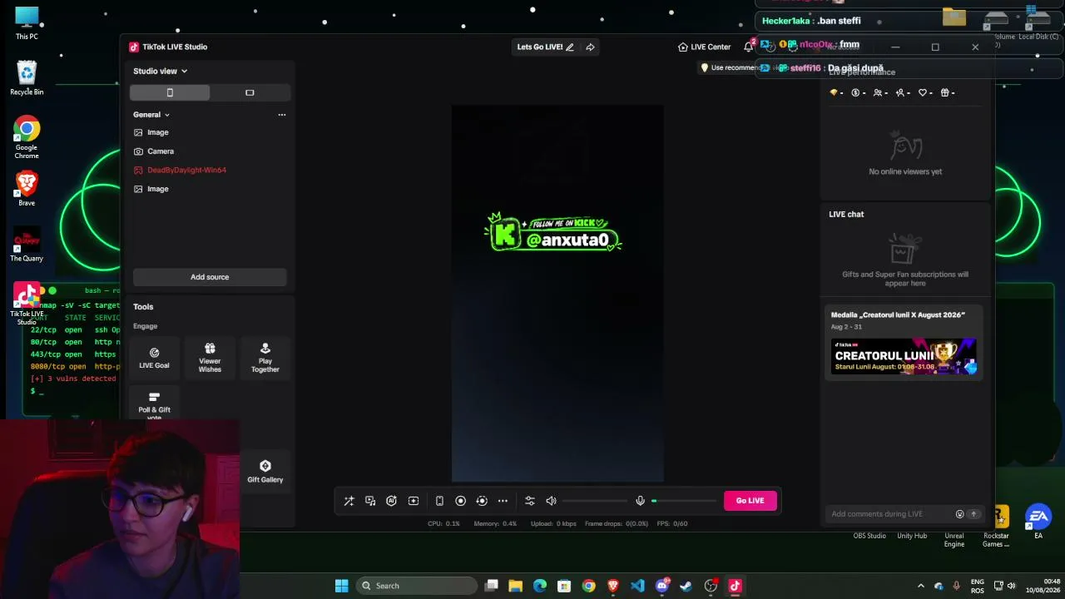Viewport: 1065px width, 599px height.
Task: Open the Poll & Gift vote tool
Action: [154, 405]
